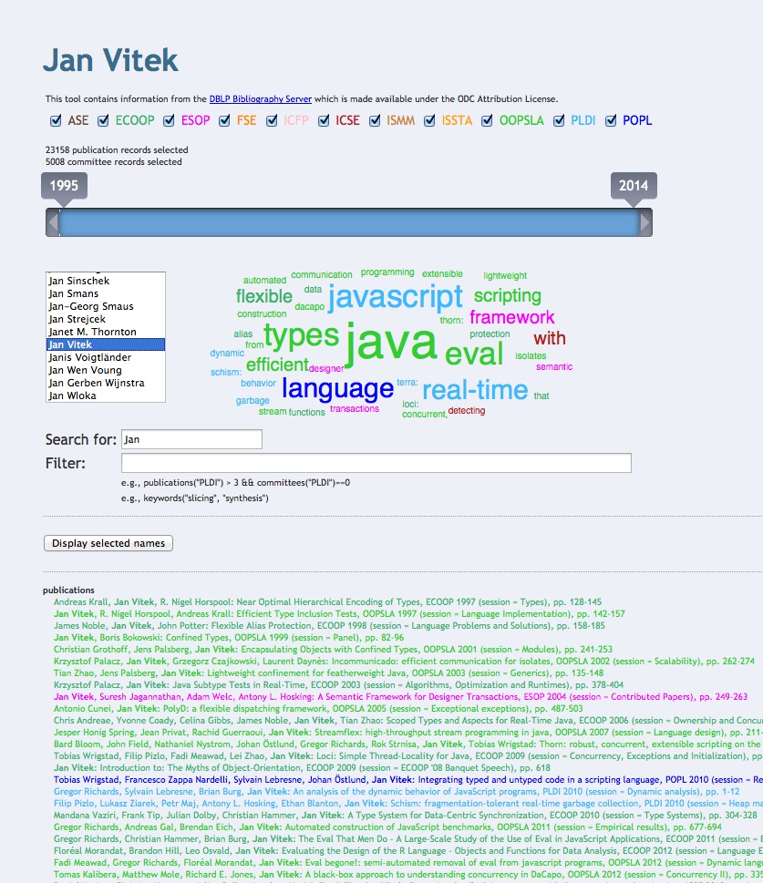Disable the PLDI conference checkbox
This screenshot has width=763, height=883.
coord(559,120)
